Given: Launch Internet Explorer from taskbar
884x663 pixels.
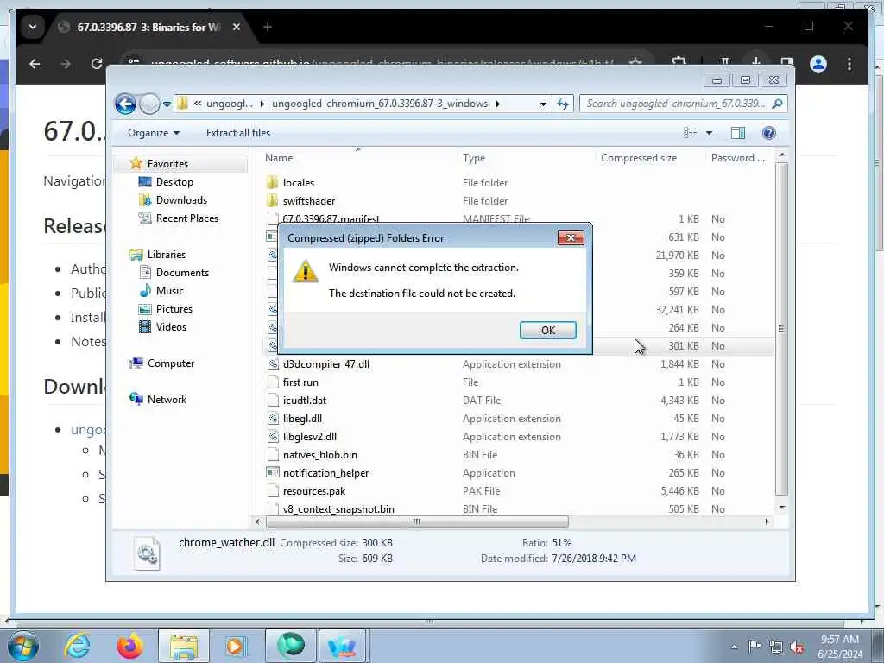Looking at the screenshot, I should 77,646.
